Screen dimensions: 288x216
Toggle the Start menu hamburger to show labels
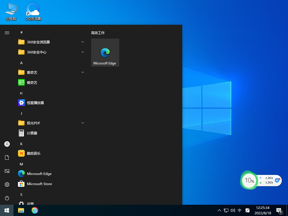[x=7, y=33]
